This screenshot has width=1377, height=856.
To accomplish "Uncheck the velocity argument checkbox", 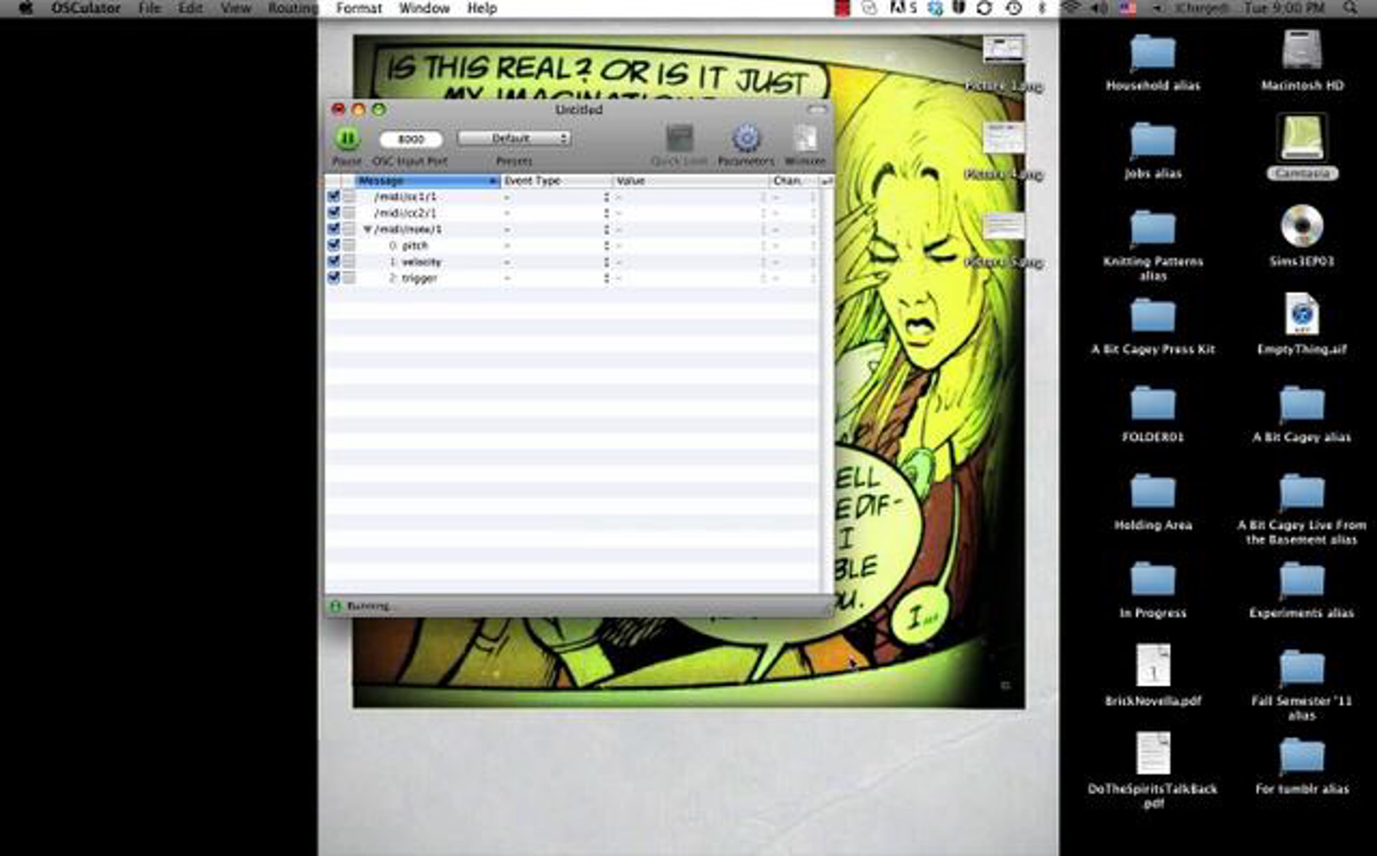I will click(x=333, y=261).
